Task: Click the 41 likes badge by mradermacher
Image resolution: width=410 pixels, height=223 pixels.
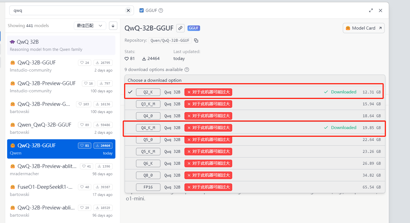Action: (86, 166)
